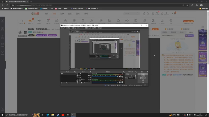Refresh the browser page
209x117 pixels.
pyautogui.click(x=7, y=5)
